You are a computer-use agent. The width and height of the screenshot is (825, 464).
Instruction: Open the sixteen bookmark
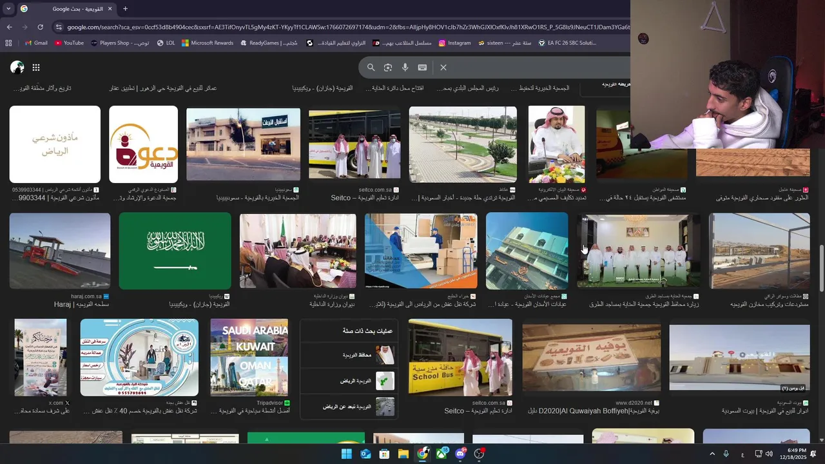pyautogui.click(x=505, y=43)
